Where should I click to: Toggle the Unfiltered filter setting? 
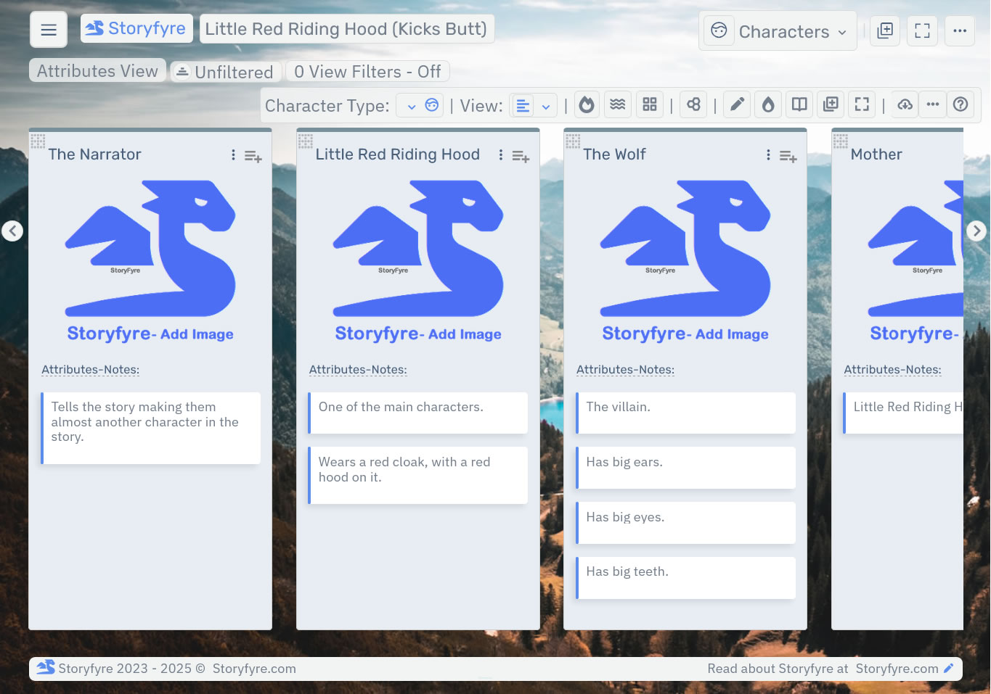[x=225, y=71]
